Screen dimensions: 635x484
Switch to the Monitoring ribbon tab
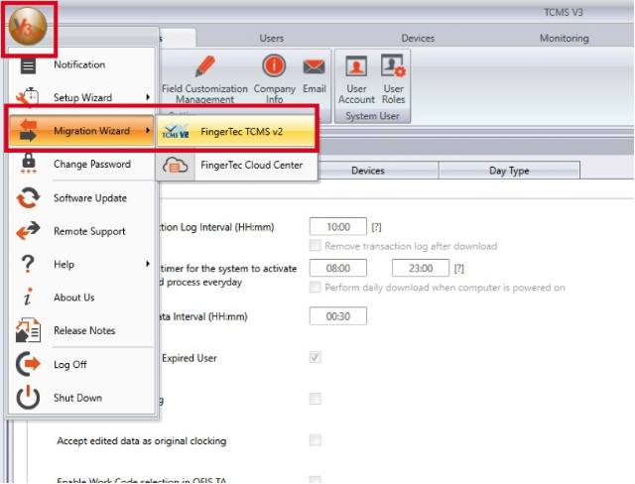pos(565,38)
